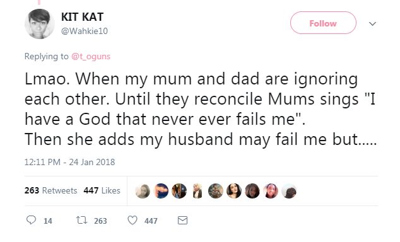View the @Wahkie10 handle profile
The width and height of the screenshot is (400, 242).
click(x=85, y=31)
